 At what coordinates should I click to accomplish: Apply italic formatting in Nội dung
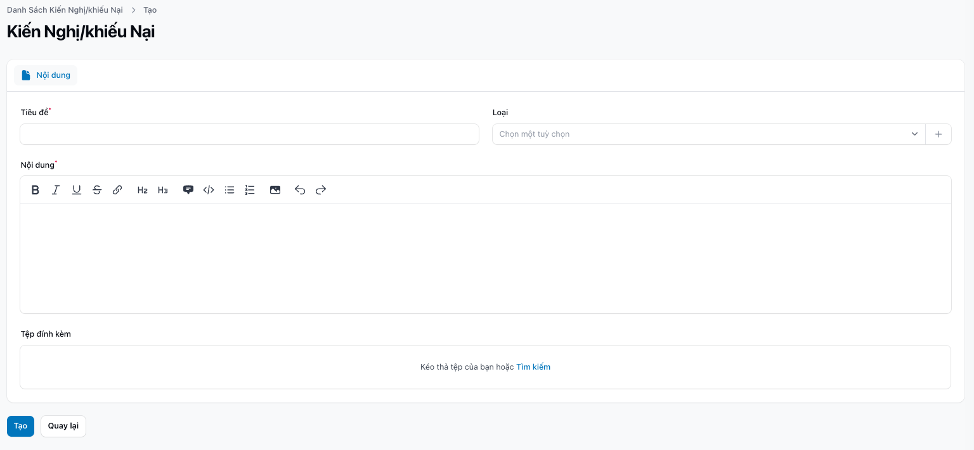[x=56, y=190]
